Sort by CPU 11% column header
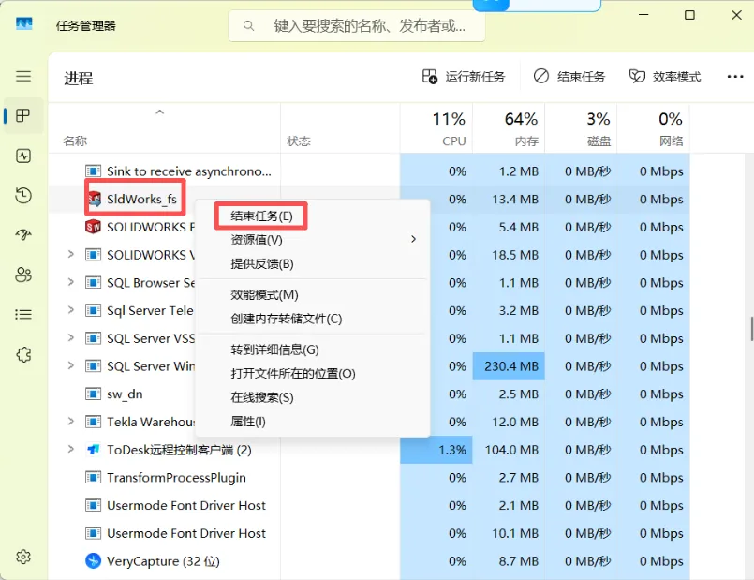This screenshot has height=580, width=754. [436, 128]
